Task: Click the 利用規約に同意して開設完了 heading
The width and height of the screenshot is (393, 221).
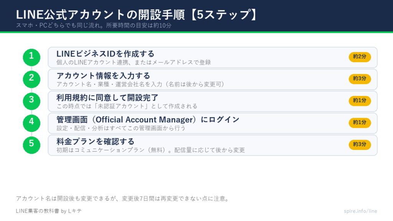Action: tap(107, 98)
